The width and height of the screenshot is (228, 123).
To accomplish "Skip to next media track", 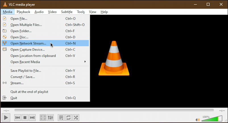I will point(32,118).
